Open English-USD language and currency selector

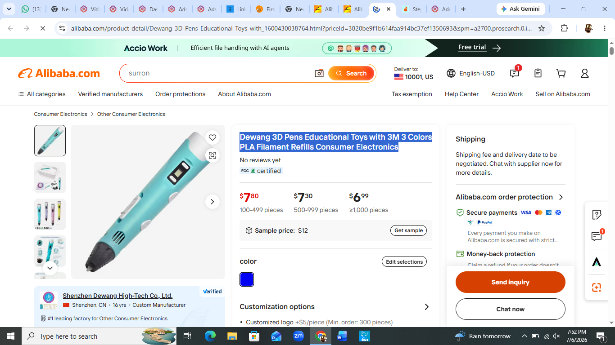[470, 73]
